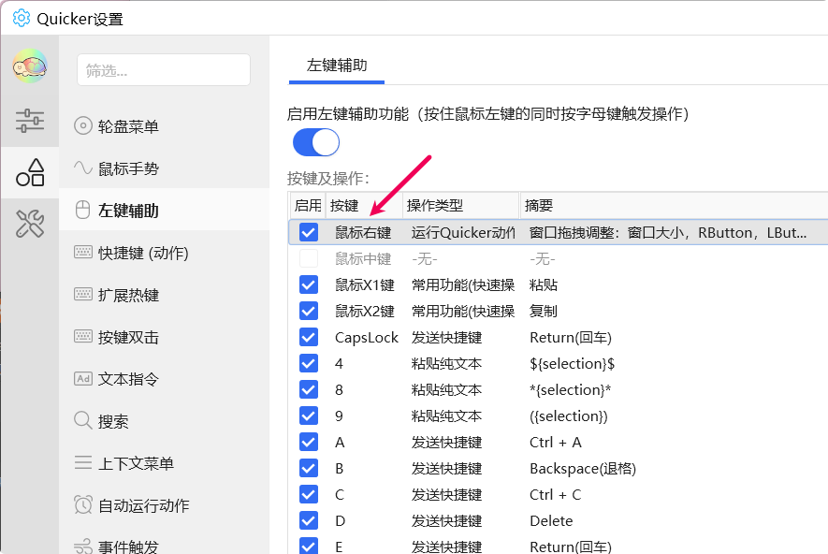Screen dimensions: 828x554
Task: Select the shapes category icon in sidebar
Action: click(x=30, y=172)
